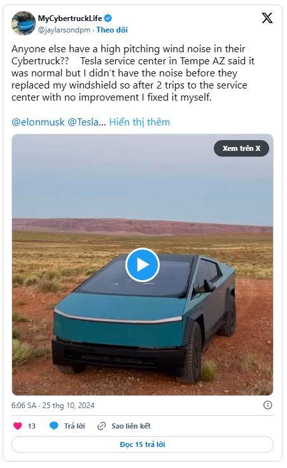Follow the account via Theo dõi

point(112,30)
